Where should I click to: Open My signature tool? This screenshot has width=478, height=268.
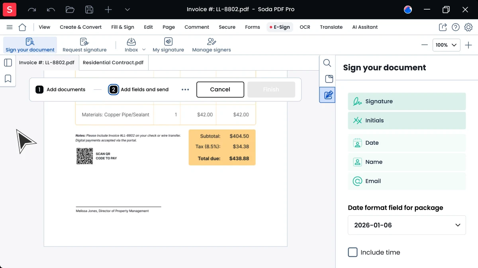168,45
